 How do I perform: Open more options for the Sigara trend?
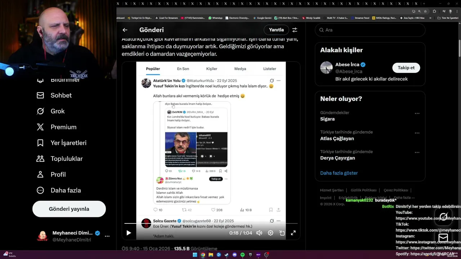point(417,113)
